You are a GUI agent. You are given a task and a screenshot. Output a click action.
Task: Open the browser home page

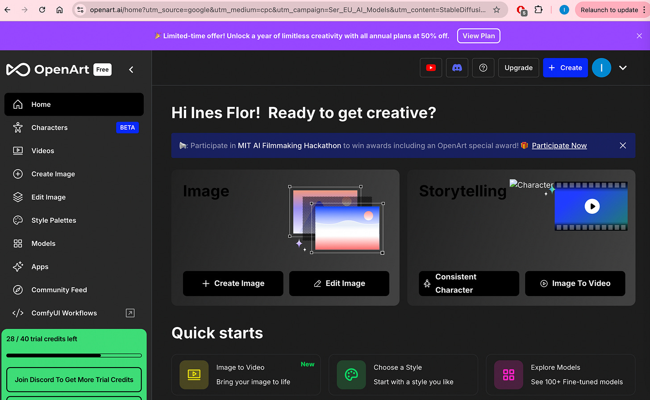click(59, 10)
